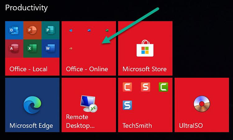Screen dimensions: 233x140
Task: Click the Word icon in Office - Local
Action: 50,48
